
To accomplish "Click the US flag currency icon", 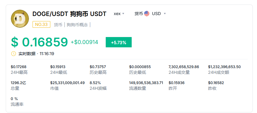I will tap(147, 14).
